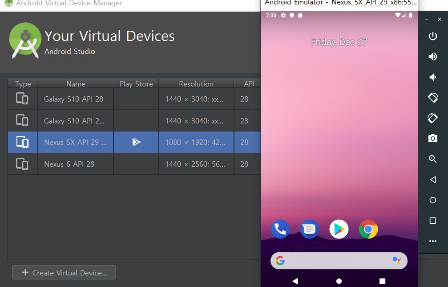The width and height of the screenshot is (448, 287).
Task: Tap the Android on-screen home button
Action: point(339,281)
